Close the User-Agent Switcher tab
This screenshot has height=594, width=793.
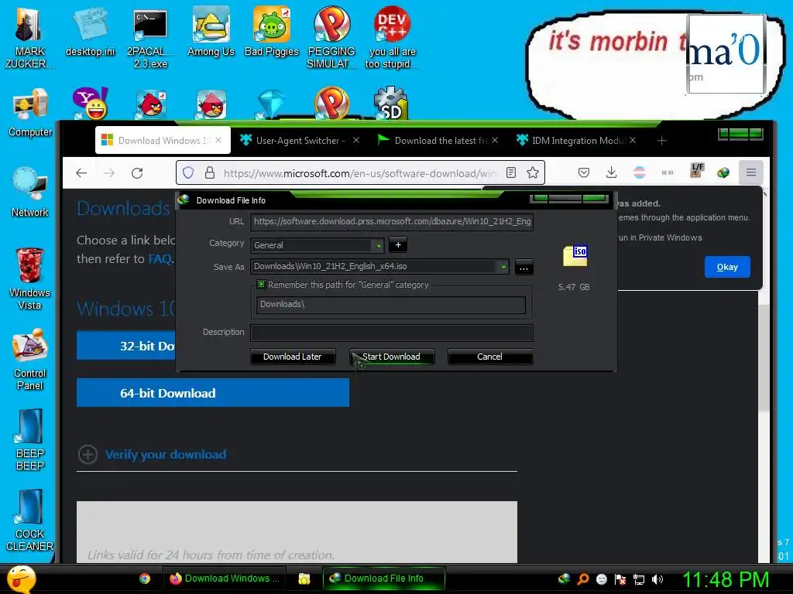click(356, 140)
